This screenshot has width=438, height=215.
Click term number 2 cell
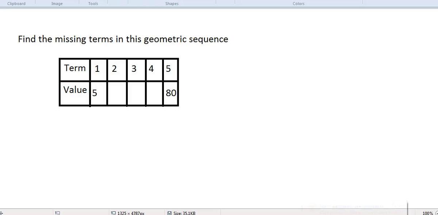pos(117,70)
